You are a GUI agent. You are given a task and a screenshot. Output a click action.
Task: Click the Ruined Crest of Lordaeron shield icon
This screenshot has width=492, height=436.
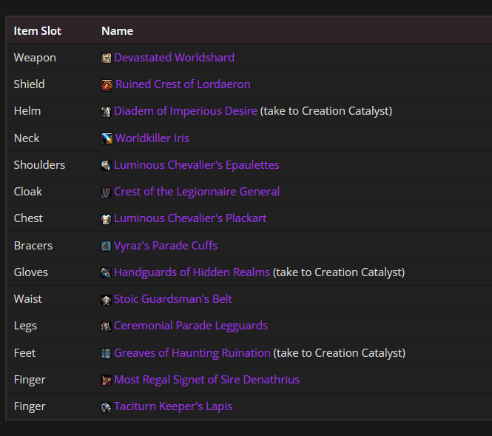pyautogui.click(x=107, y=85)
